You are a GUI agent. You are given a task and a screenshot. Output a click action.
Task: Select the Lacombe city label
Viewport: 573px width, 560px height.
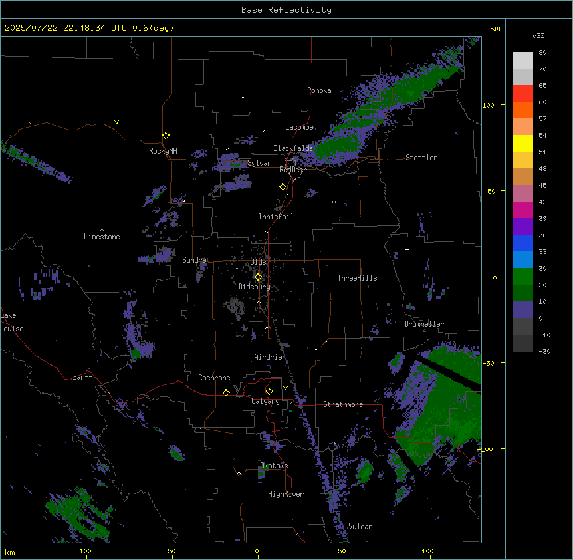click(299, 127)
